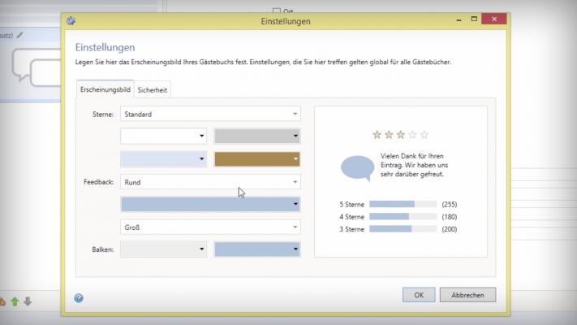Viewport: 577px width, 325px height.
Task: Confirm settings with the OK button
Action: [419, 295]
